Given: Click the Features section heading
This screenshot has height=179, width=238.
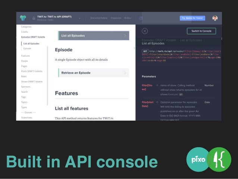Looking at the screenshot, I should click(66, 93).
